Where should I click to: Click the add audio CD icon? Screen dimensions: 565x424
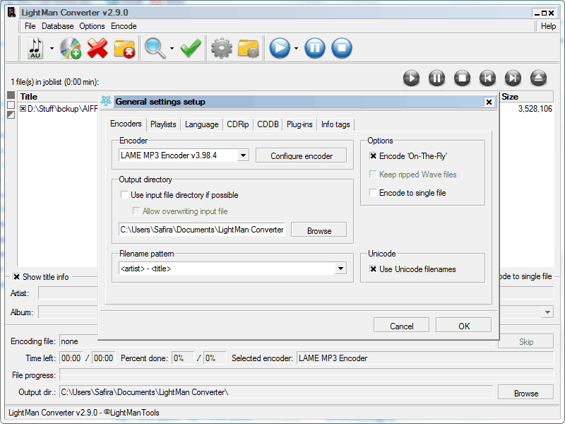pyautogui.click(x=70, y=48)
